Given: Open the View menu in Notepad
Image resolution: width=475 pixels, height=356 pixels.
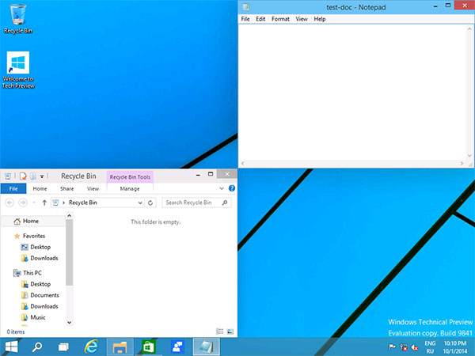Looking at the screenshot, I should coord(302,19).
